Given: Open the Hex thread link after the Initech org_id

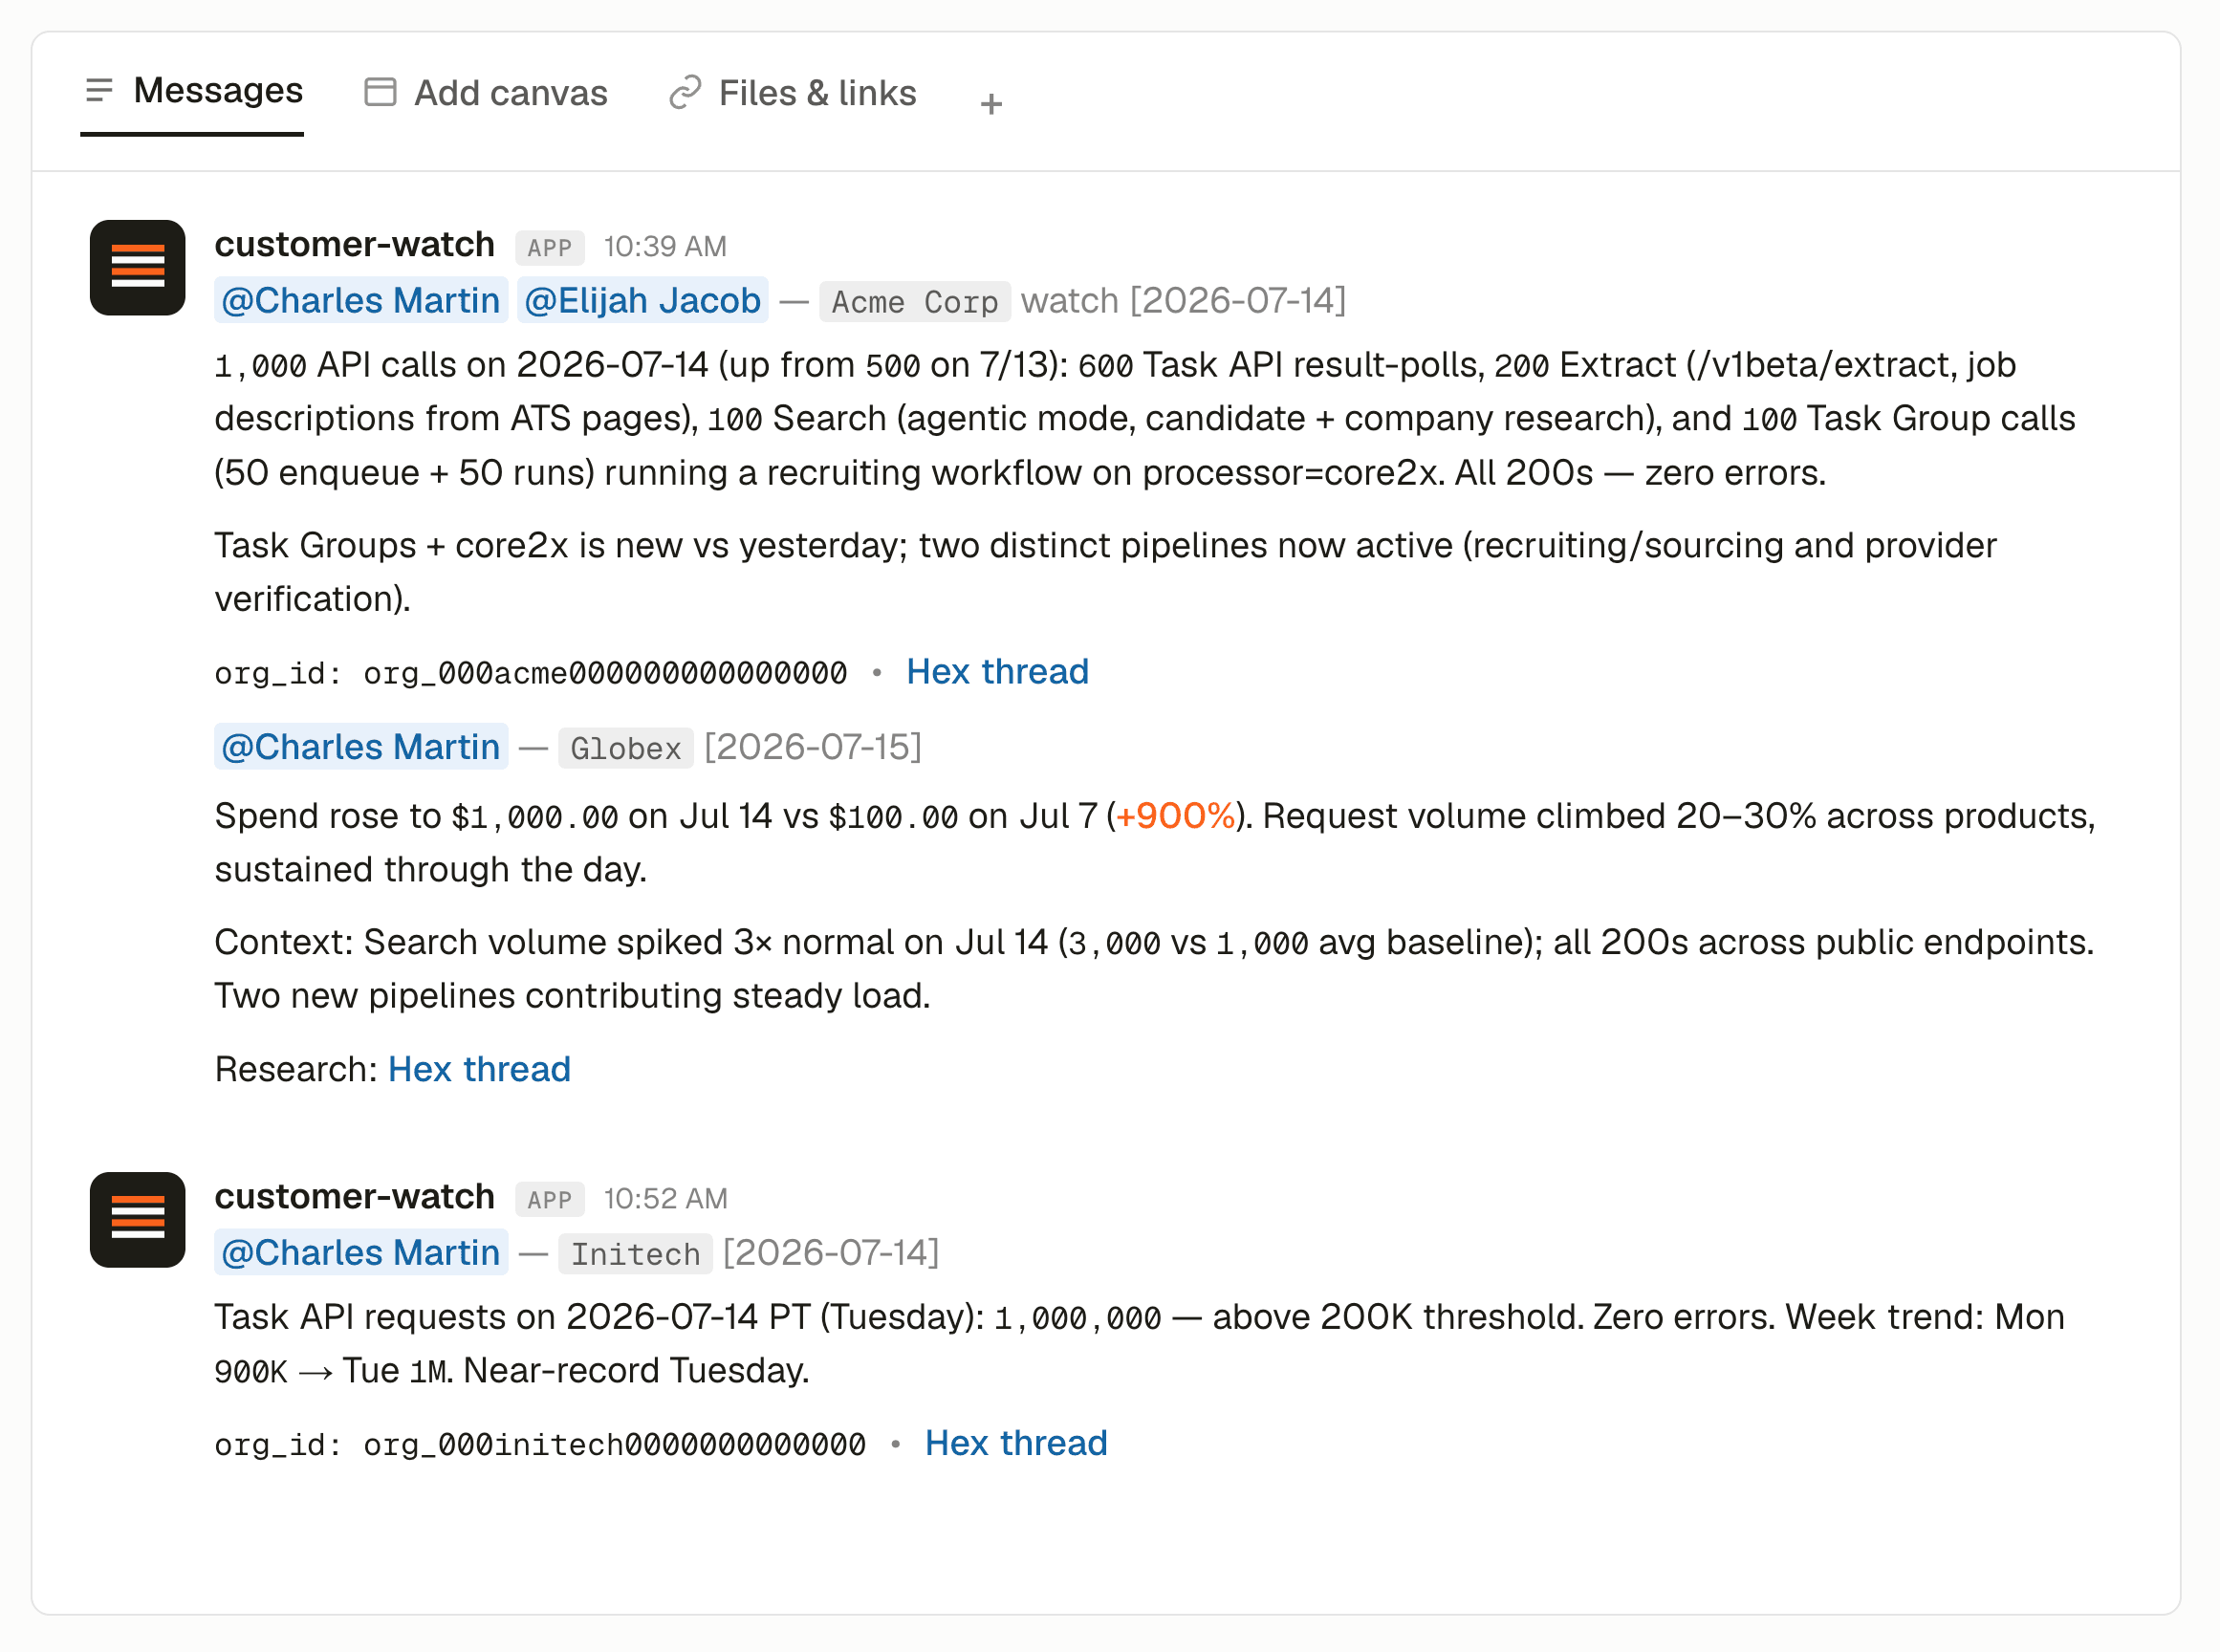Looking at the screenshot, I should pyautogui.click(x=1016, y=1443).
